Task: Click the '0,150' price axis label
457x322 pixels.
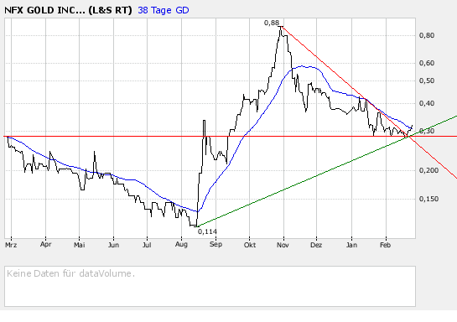Action: 428,199
